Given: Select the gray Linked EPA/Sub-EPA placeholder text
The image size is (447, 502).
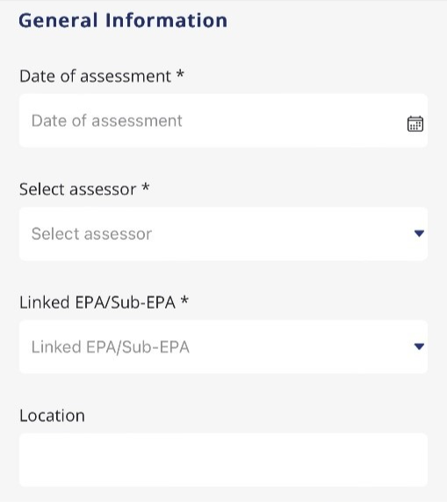Looking at the screenshot, I should pos(111,347).
